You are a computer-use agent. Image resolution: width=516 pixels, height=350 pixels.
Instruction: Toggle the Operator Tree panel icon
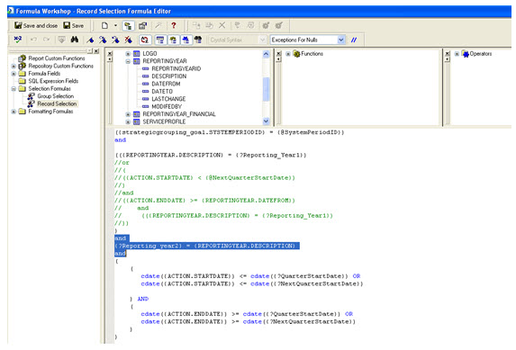(186, 40)
